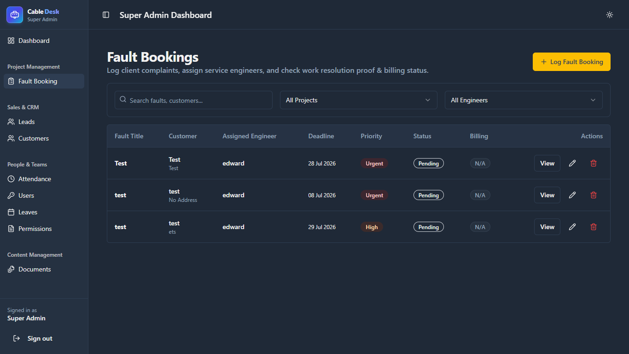Open Leaves in the sidebar
This screenshot has height=354, width=629.
point(44,212)
